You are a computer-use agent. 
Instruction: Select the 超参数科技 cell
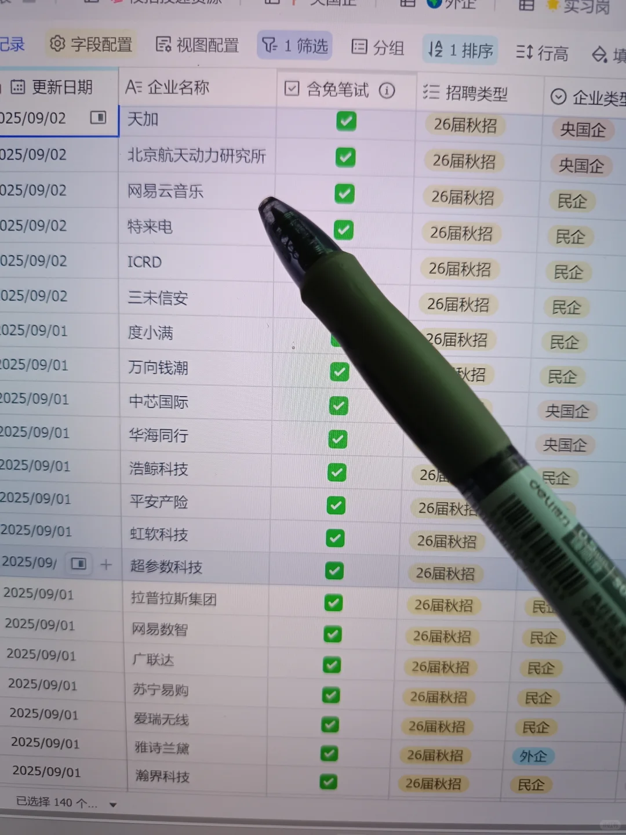pos(196,567)
